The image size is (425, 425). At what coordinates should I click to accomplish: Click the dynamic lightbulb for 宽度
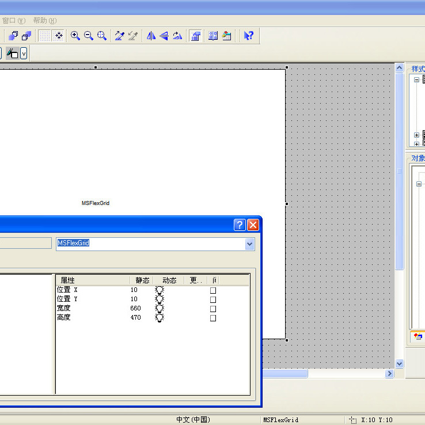coord(160,309)
